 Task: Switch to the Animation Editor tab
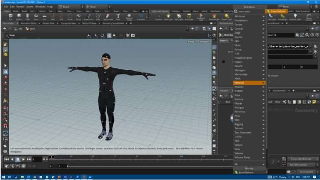click(29, 23)
